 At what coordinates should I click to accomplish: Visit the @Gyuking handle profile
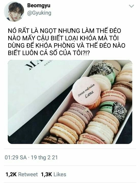(x=39, y=13)
